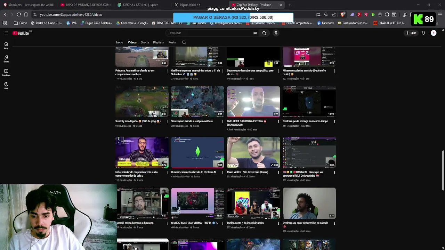
Task: Select the channel Vídeos tab
Action: point(132,42)
